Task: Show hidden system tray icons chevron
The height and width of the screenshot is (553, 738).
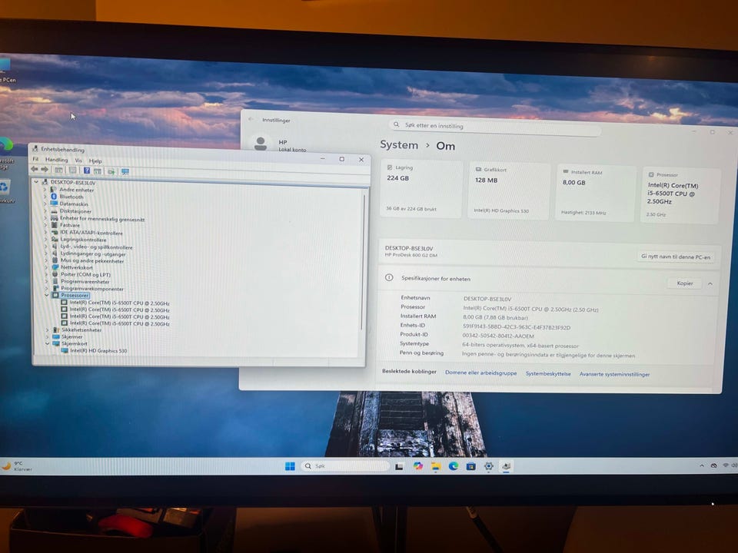Action: click(x=702, y=465)
